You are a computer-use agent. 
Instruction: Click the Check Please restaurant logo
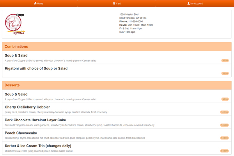[15, 24]
